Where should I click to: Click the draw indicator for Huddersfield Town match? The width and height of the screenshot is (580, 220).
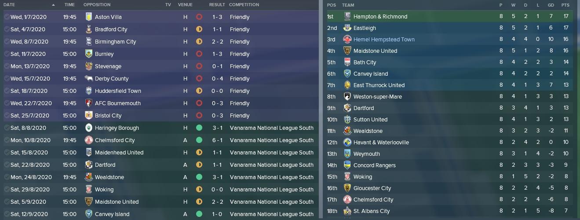pos(199,91)
